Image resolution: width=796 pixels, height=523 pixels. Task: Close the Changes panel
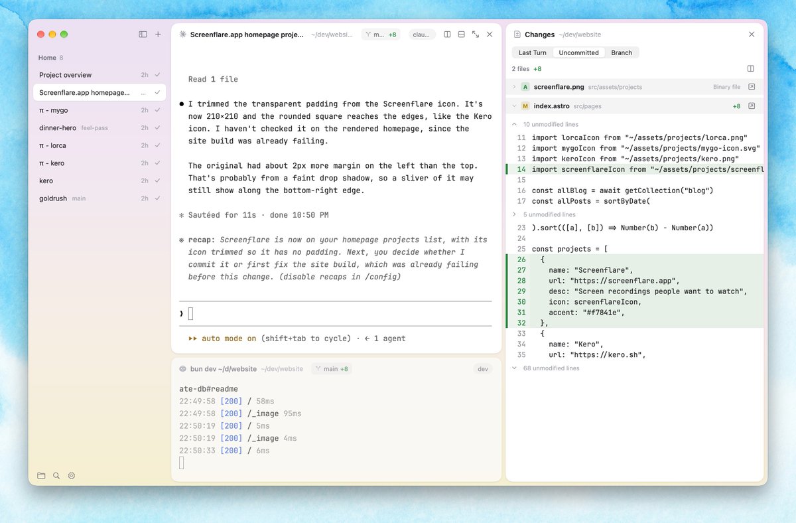coord(752,35)
